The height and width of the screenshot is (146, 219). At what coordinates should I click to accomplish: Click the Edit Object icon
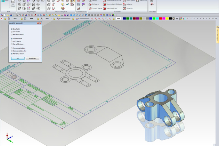13,5
